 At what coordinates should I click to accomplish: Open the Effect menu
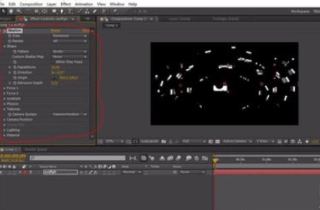click(x=66, y=4)
